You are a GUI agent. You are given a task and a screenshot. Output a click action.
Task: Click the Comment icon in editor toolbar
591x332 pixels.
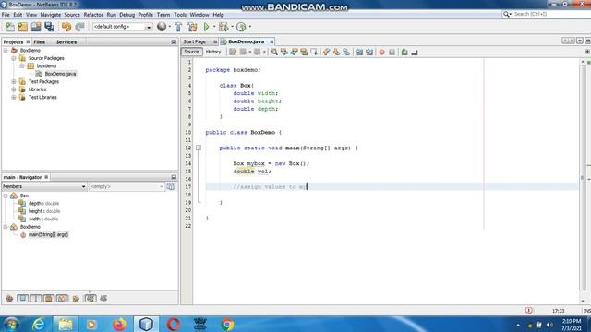click(x=404, y=52)
